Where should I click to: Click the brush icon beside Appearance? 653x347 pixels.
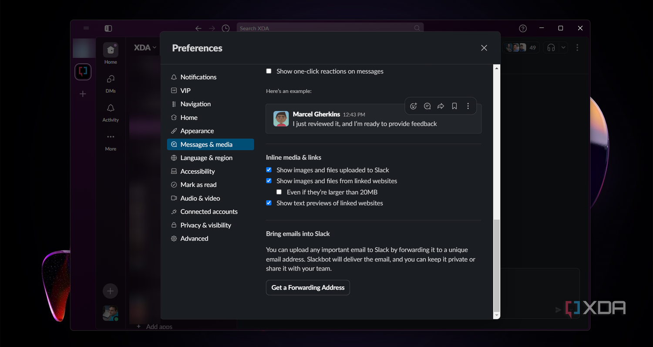(174, 131)
